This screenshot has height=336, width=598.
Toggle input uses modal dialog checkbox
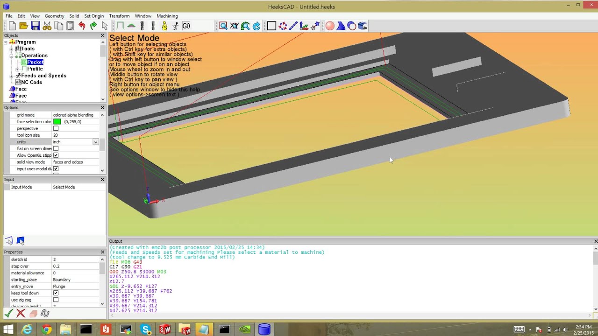[x=56, y=169]
